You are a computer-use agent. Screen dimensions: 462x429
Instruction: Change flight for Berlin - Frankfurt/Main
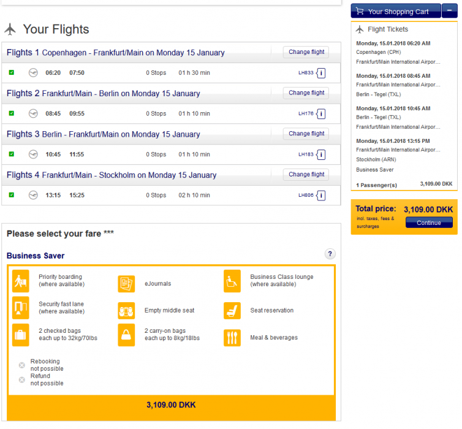[306, 134]
